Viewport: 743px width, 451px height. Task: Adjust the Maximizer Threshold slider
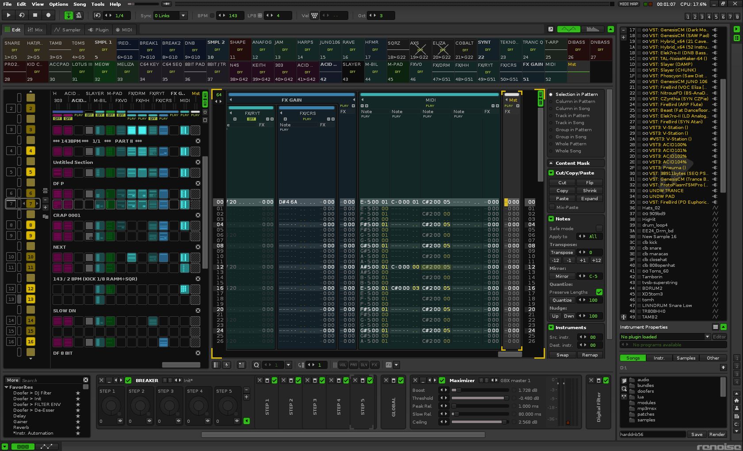480,398
